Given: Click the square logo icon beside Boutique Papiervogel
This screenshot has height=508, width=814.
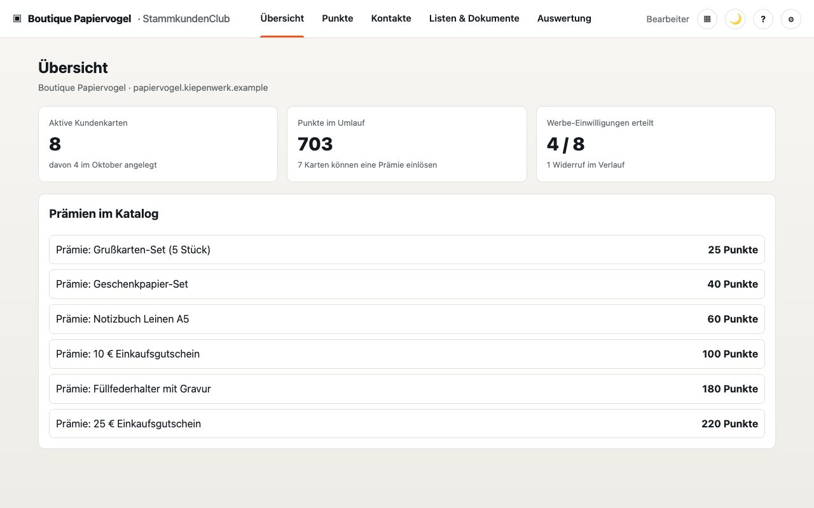Looking at the screenshot, I should pyautogui.click(x=17, y=18).
